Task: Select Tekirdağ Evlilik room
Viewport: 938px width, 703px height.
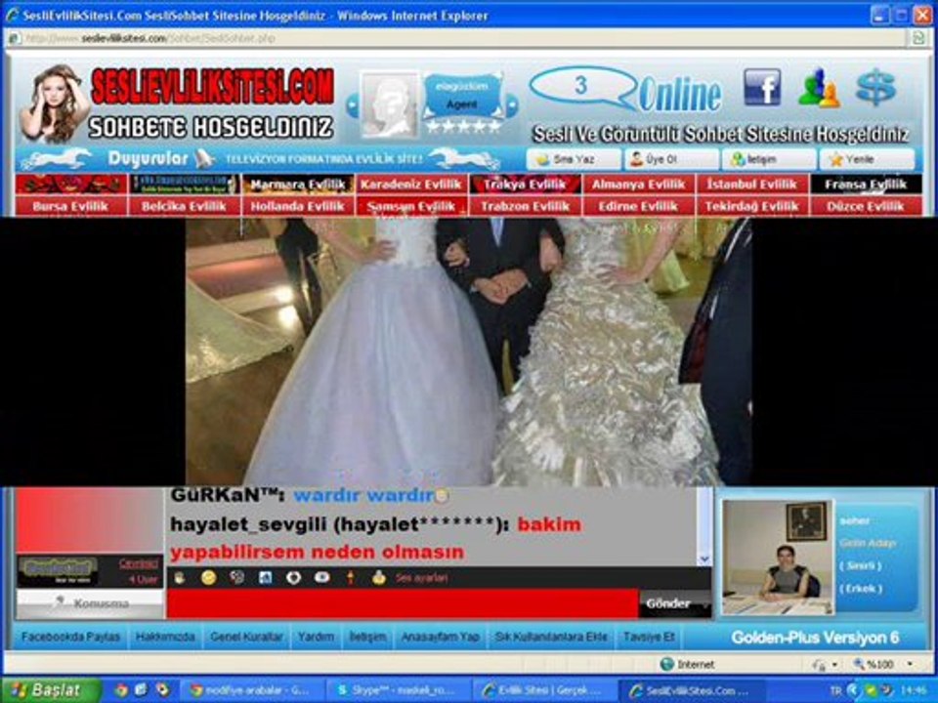Action: pos(752,206)
